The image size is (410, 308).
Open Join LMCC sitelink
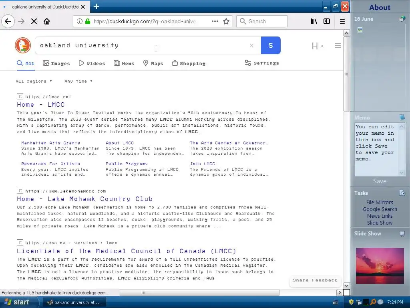202,164
